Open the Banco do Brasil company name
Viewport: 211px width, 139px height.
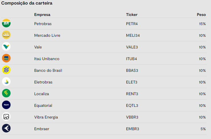point(48,71)
